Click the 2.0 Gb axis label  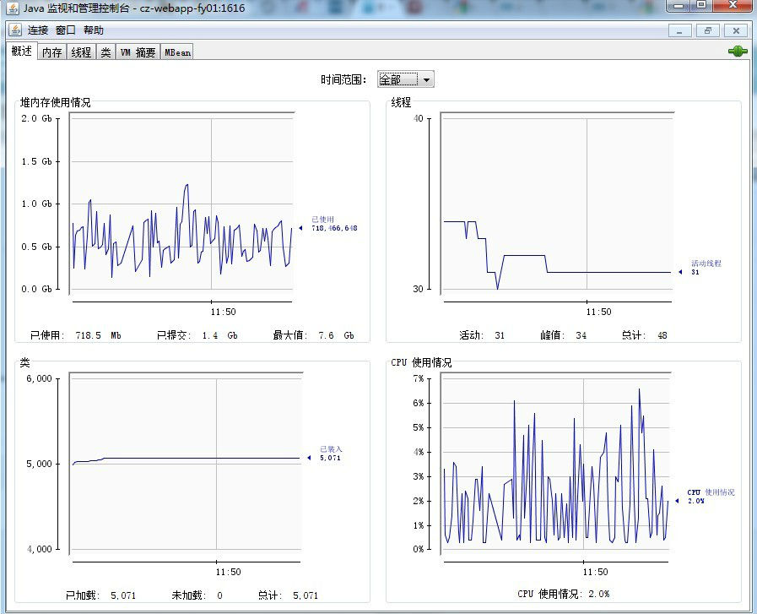tap(36, 118)
